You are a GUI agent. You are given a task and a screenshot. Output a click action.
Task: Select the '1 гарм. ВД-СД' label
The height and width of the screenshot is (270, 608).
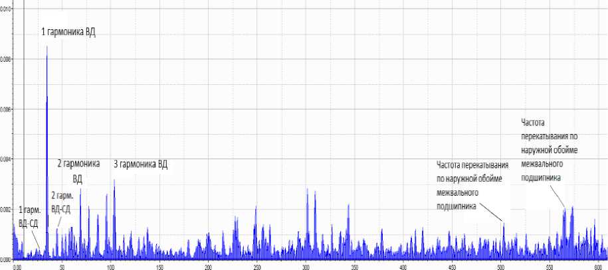click(x=29, y=218)
